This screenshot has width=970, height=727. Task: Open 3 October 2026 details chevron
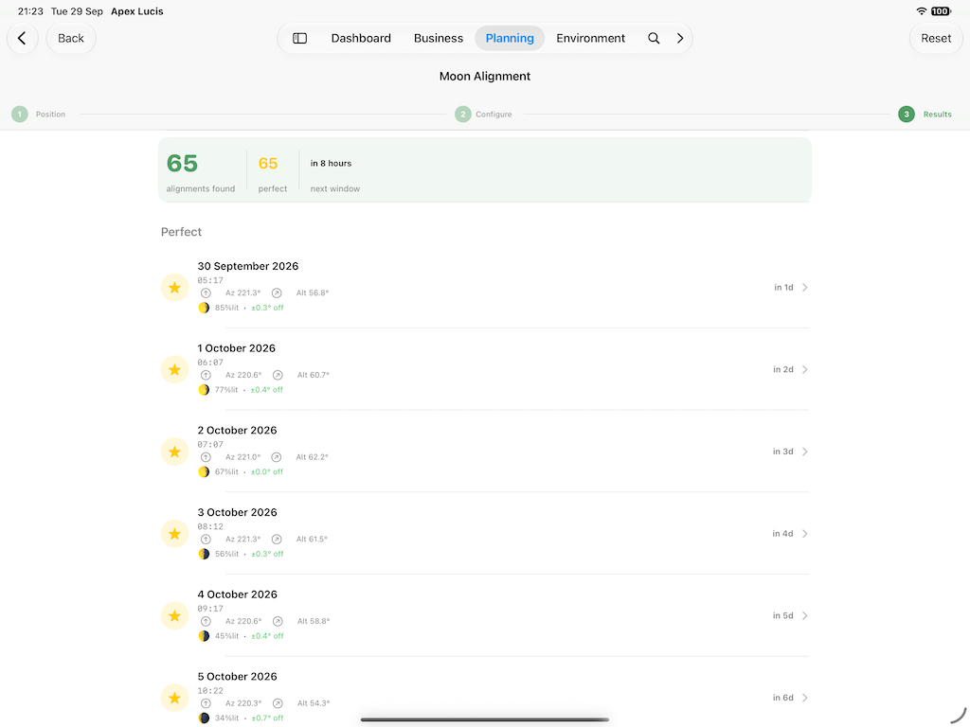805,534
